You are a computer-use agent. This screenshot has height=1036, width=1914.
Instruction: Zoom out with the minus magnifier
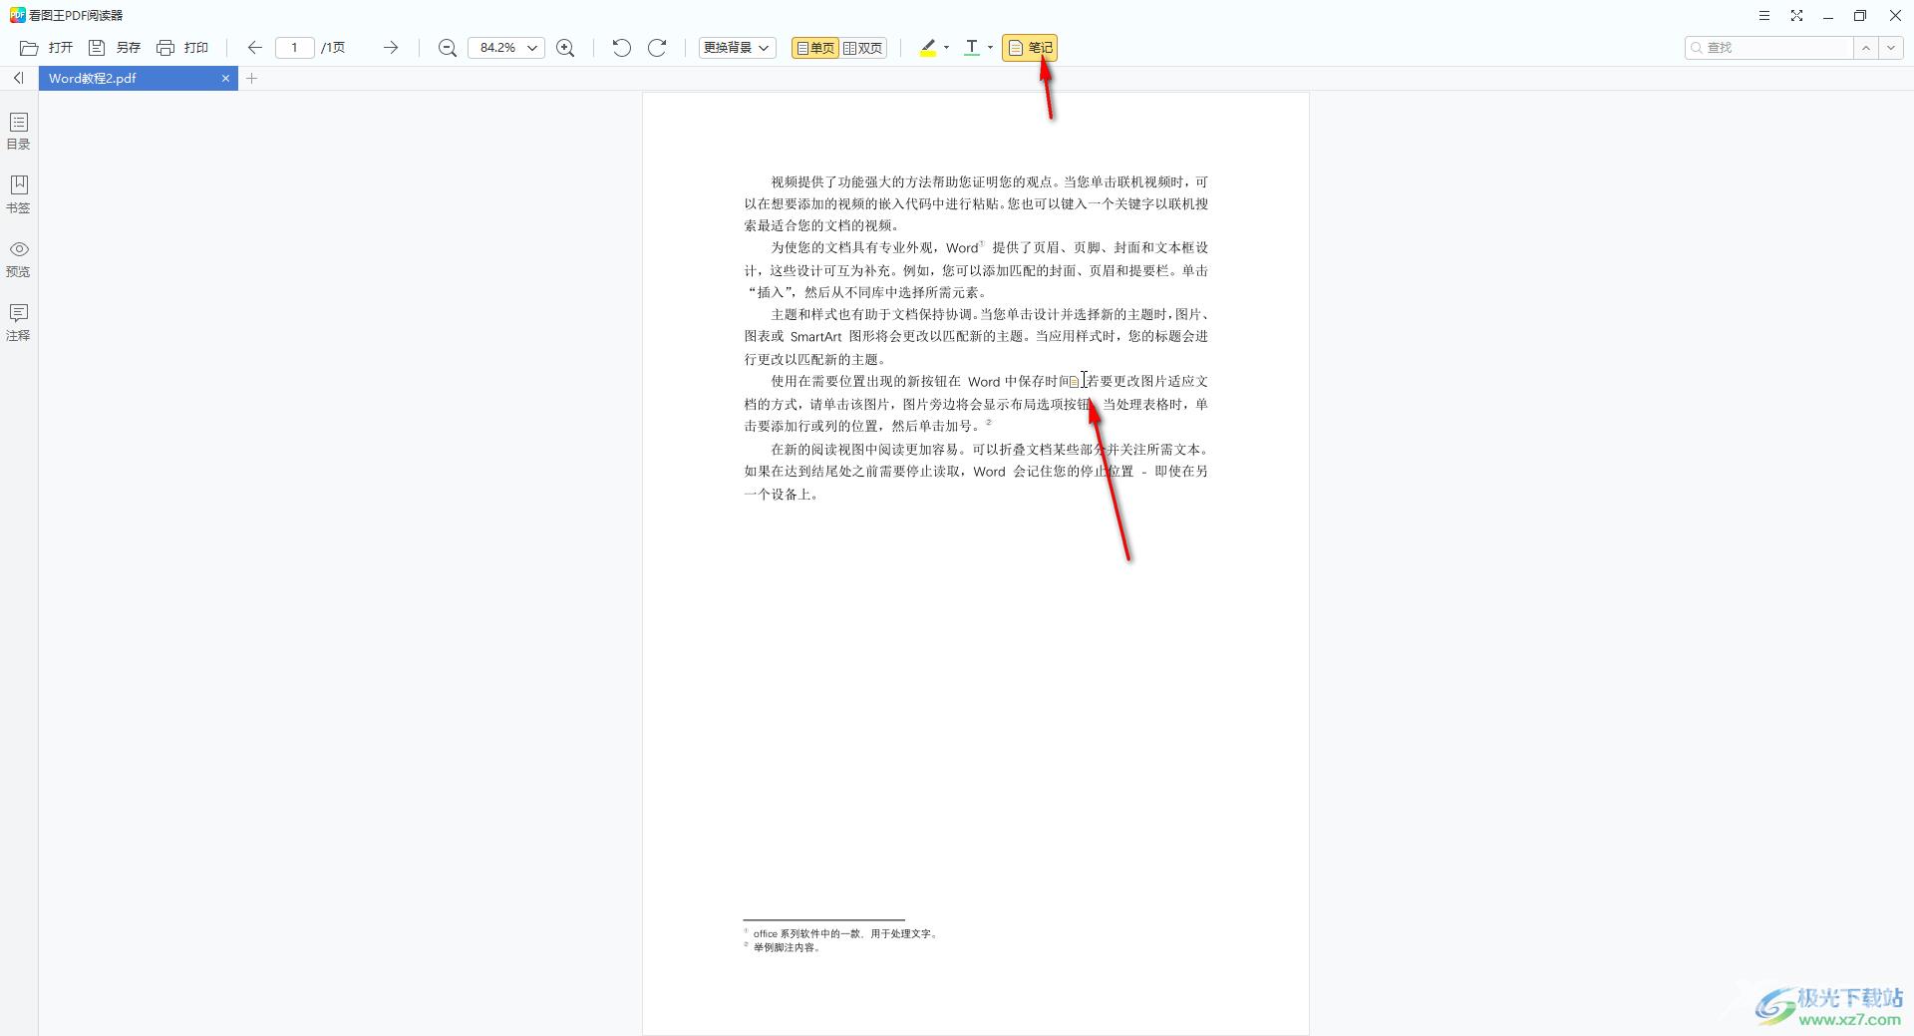pos(448,48)
